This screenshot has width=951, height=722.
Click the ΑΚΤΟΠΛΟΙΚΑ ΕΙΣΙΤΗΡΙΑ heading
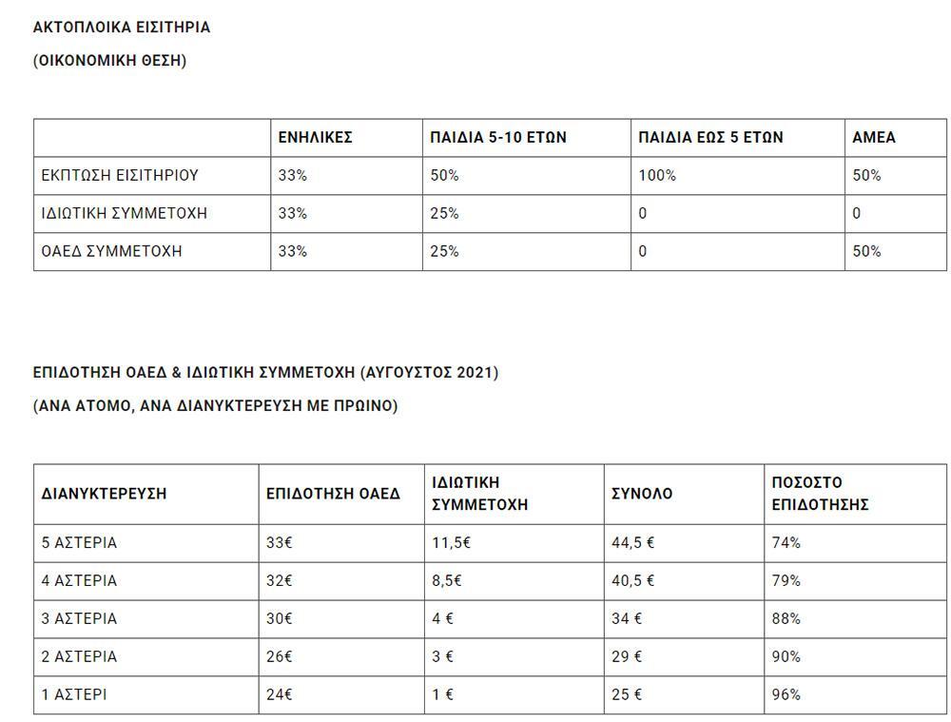122,28
